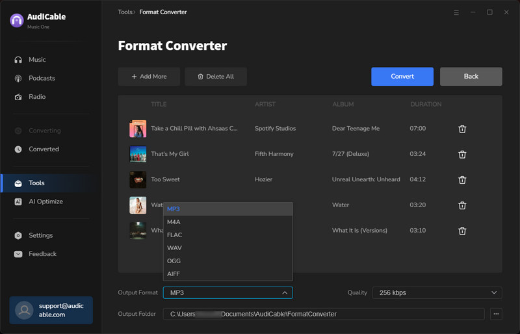The width and height of the screenshot is (520, 334).
Task: Open the support@audicable.com account panel
Action: pos(51,310)
